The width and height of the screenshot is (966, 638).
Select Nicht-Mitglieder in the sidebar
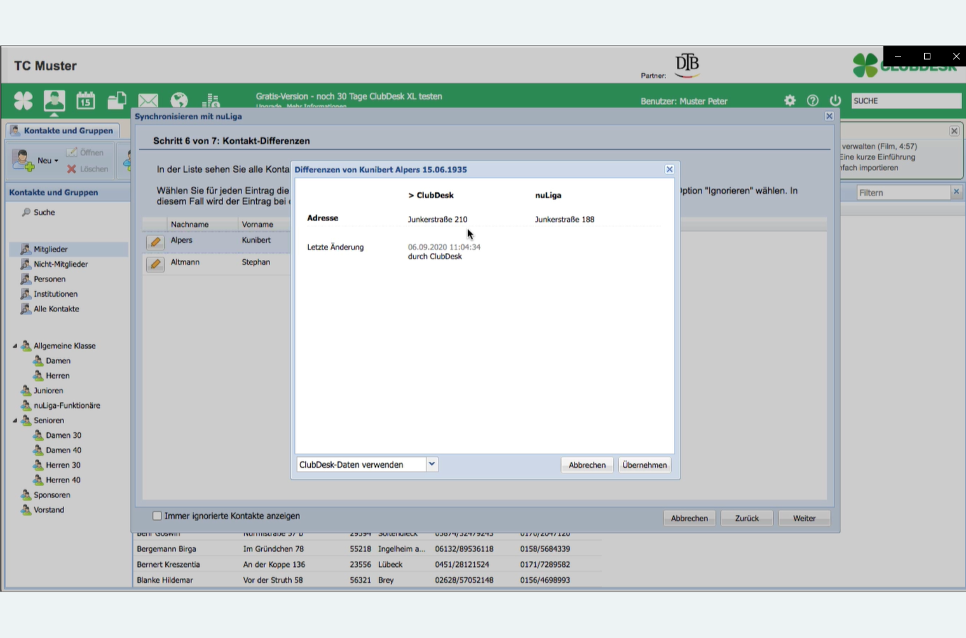pos(60,264)
